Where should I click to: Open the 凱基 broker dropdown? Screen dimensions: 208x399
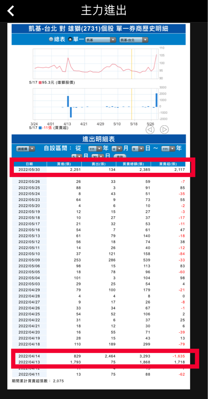pos(101,40)
